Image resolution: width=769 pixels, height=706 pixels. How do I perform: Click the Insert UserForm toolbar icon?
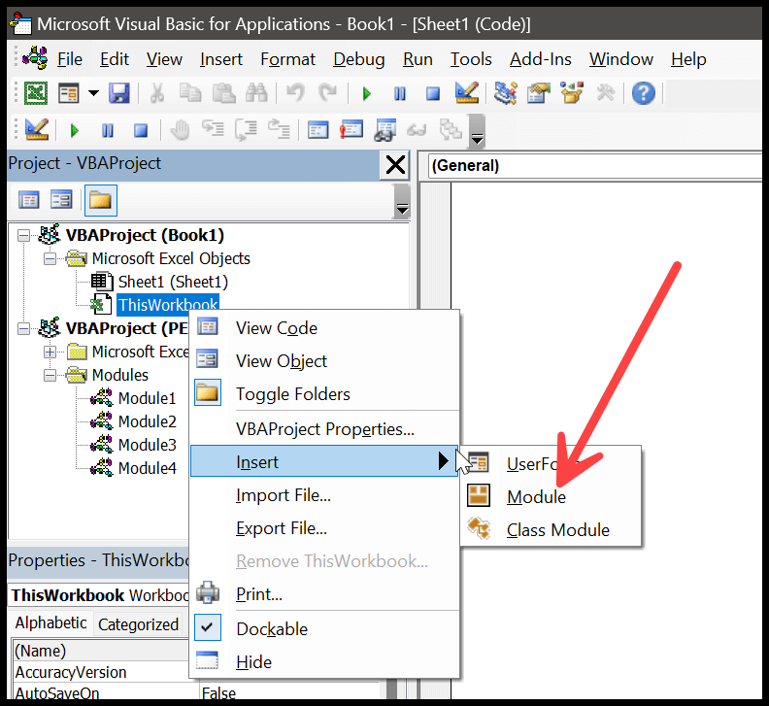click(69, 92)
